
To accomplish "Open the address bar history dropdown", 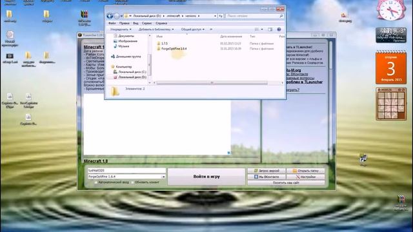I will [x=215, y=16].
